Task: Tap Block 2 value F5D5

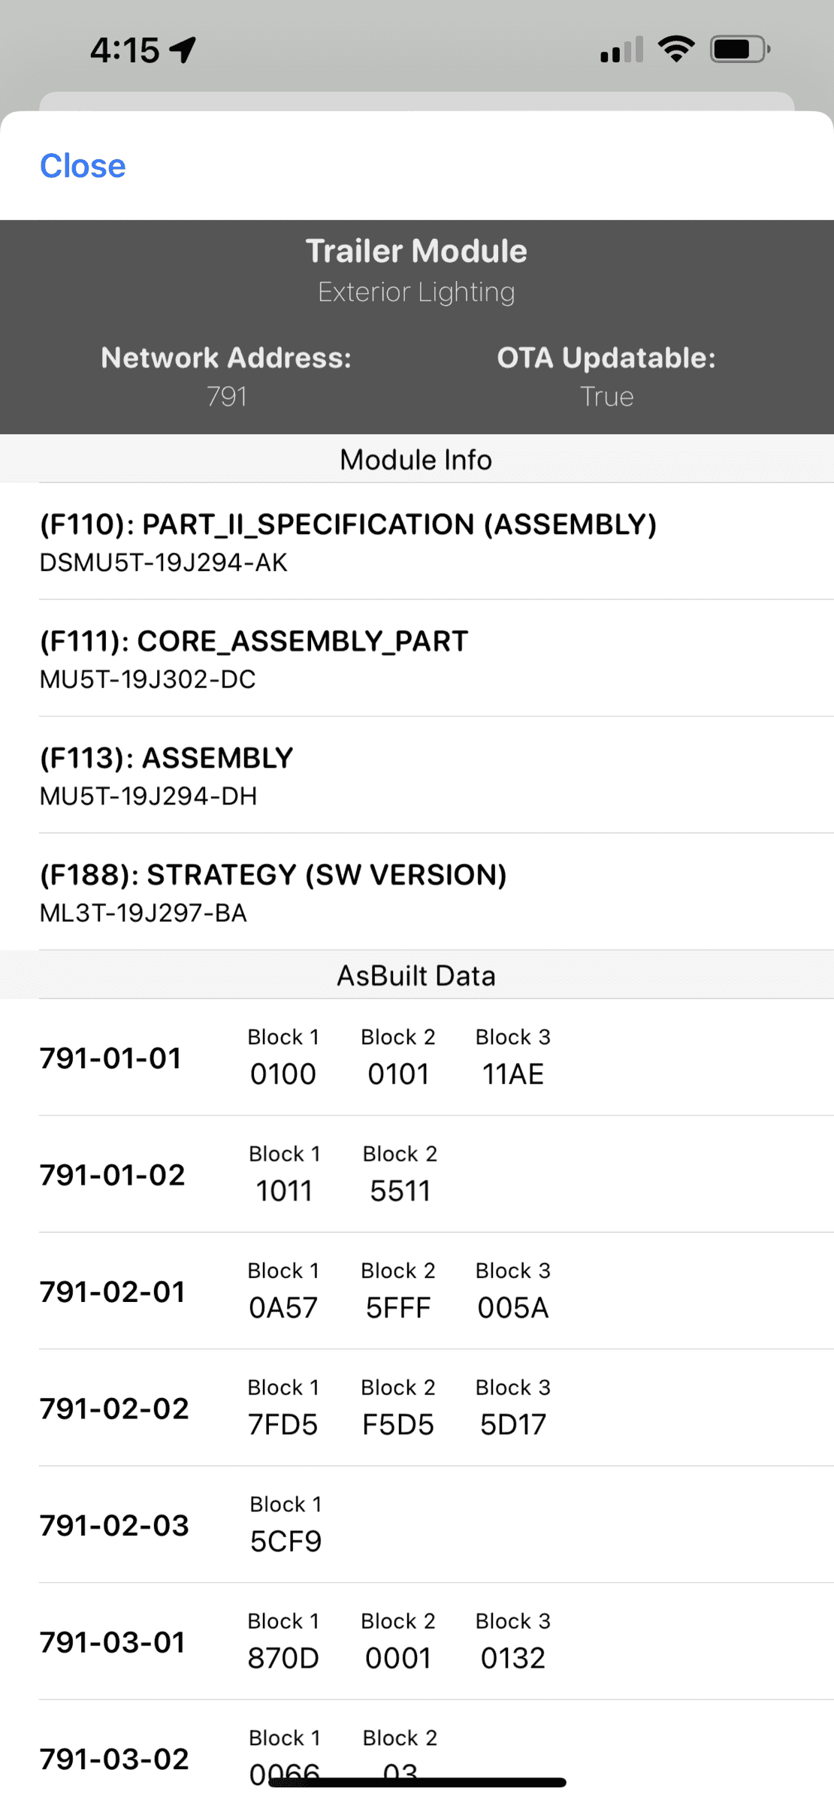Action: 398,1424
